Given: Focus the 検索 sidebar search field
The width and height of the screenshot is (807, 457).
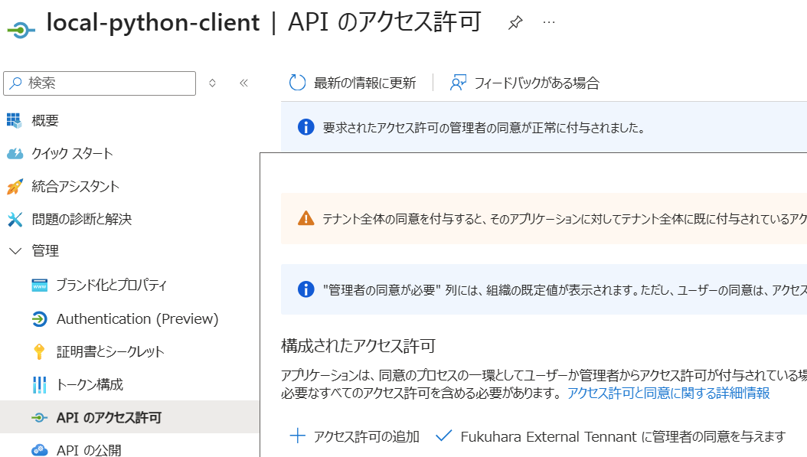Looking at the screenshot, I should click(100, 83).
